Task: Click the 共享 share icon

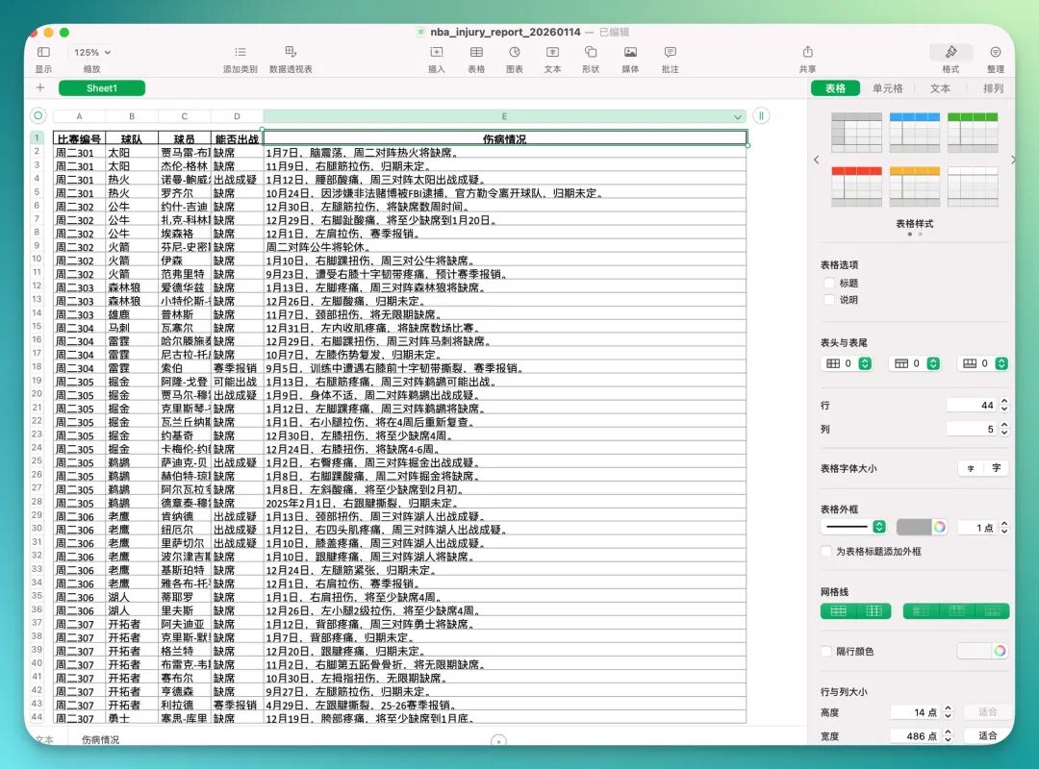Action: tap(807, 52)
